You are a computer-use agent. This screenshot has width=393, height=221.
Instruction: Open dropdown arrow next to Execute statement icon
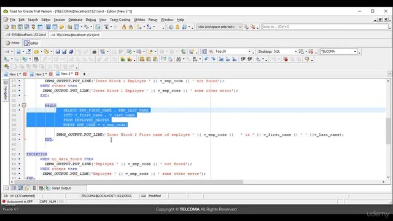12,59
